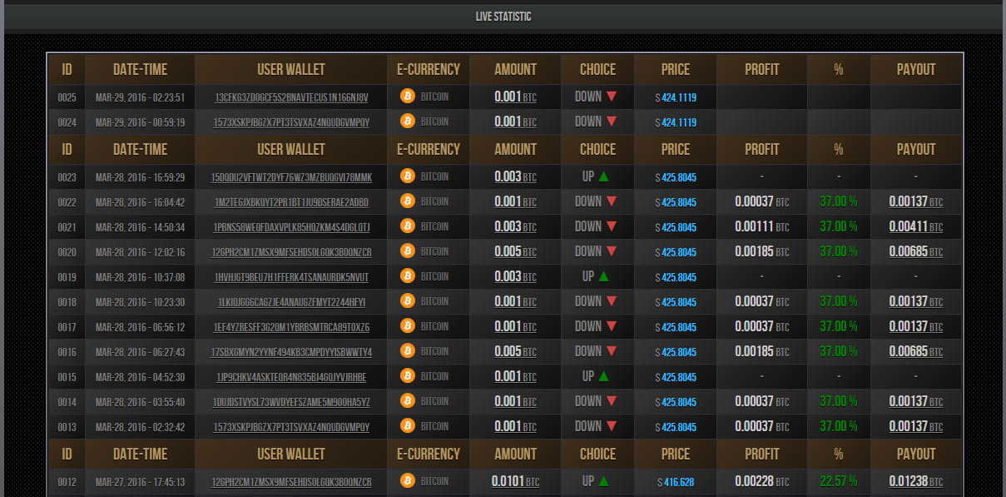
Task: Click the green up arrow in row 0012
Action: coord(603,481)
